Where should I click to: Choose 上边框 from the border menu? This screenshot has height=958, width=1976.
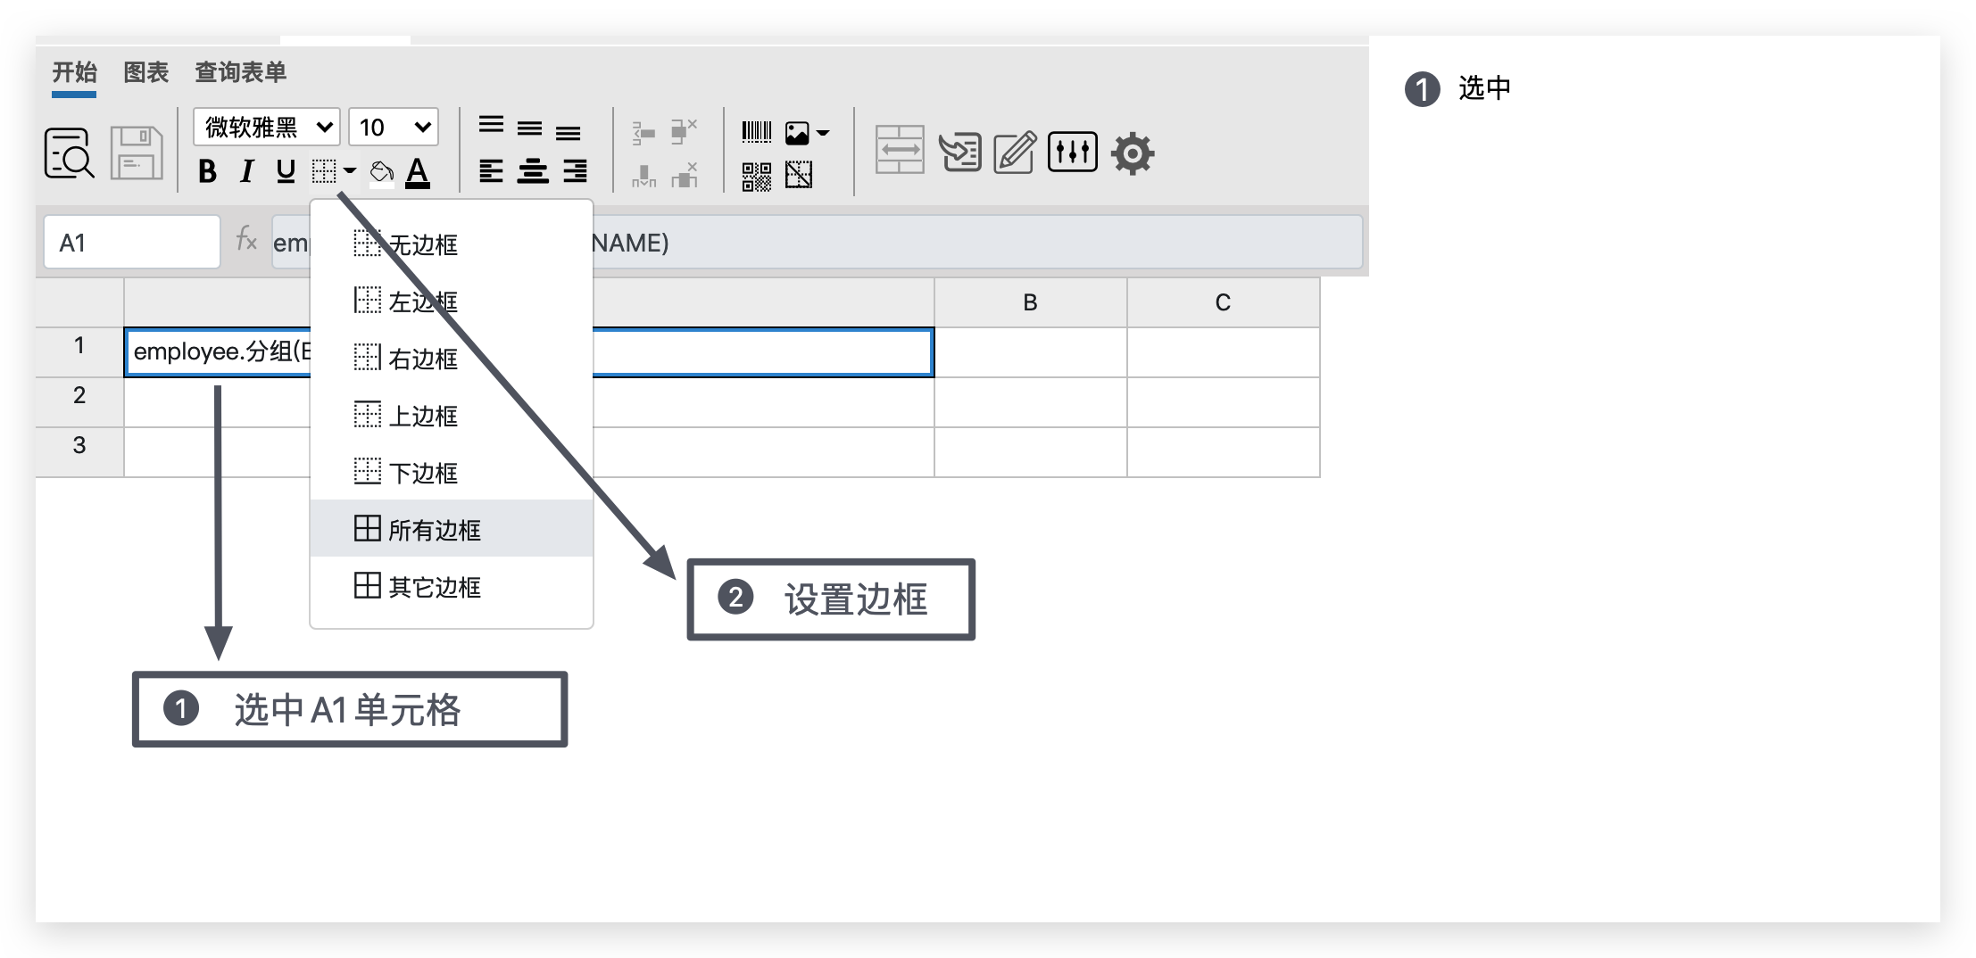point(452,415)
